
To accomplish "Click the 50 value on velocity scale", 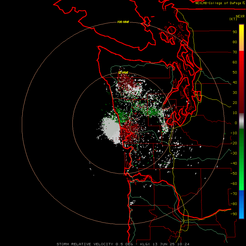I will 235,72.
